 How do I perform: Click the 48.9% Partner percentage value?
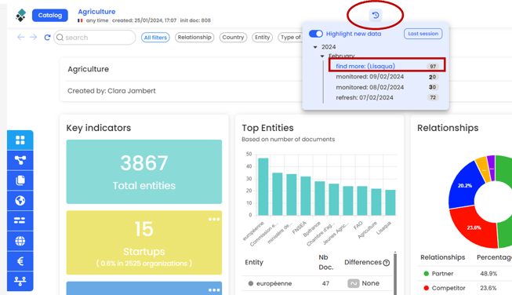tap(488, 274)
